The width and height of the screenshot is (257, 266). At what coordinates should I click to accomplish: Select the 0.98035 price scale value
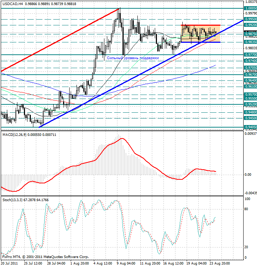(x=251, y=48)
